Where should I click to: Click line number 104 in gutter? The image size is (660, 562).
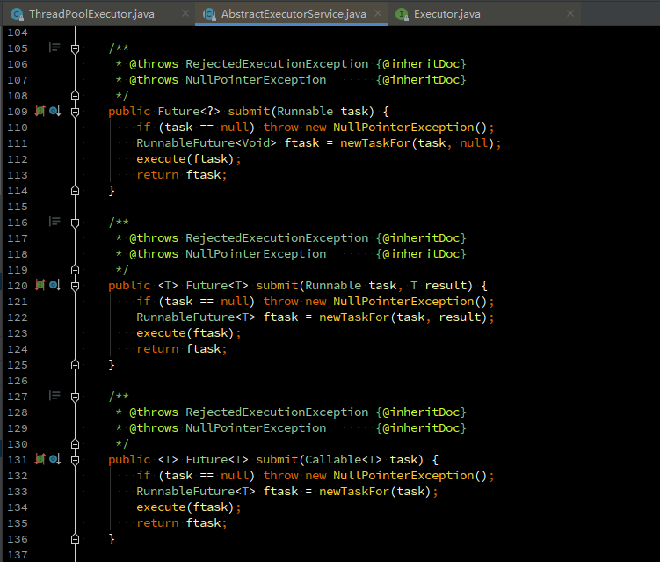click(x=18, y=33)
